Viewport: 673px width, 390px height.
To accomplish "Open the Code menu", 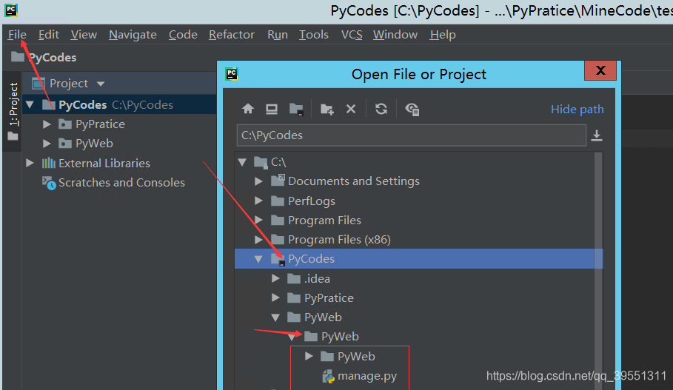I will coord(183,35).
